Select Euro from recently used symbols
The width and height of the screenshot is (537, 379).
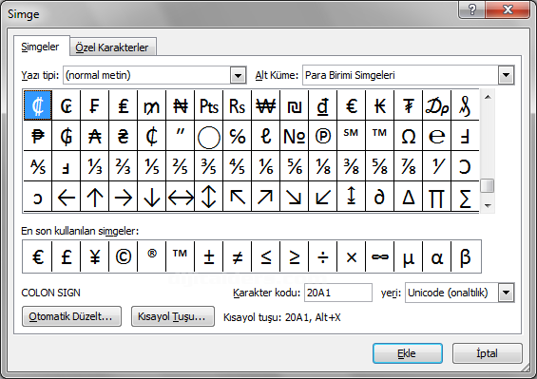pos(37,256)
